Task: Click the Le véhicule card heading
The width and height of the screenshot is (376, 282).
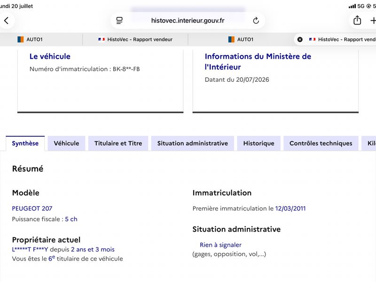Action: [50, 56]
